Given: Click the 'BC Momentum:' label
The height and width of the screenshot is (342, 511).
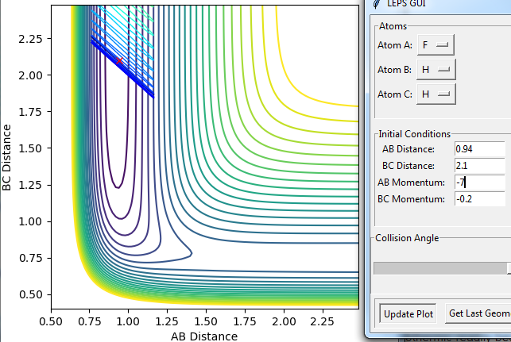Looking at the screenshot, I should [x=411, y=199].
